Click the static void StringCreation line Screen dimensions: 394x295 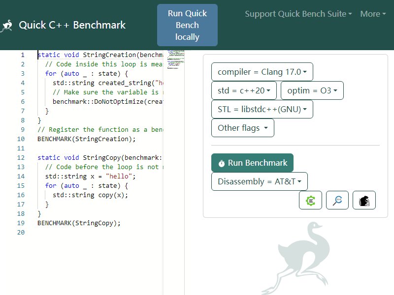(100, 55)
